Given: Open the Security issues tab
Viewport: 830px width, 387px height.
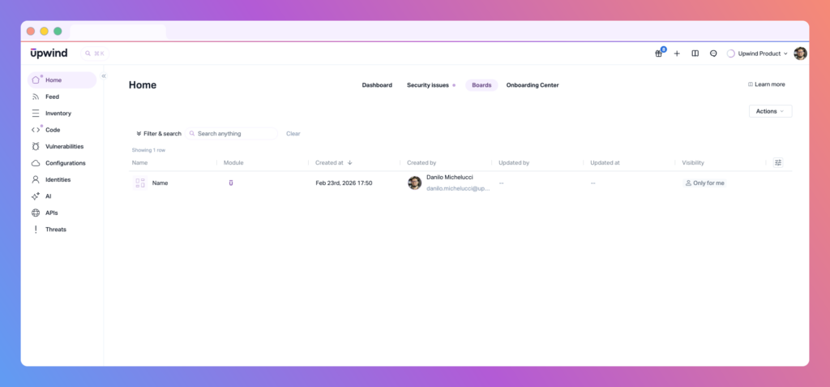Looking at the screenshot, I should click(428, 85).
